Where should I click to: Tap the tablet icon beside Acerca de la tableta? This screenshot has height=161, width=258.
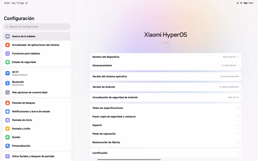tap(7, 36)
